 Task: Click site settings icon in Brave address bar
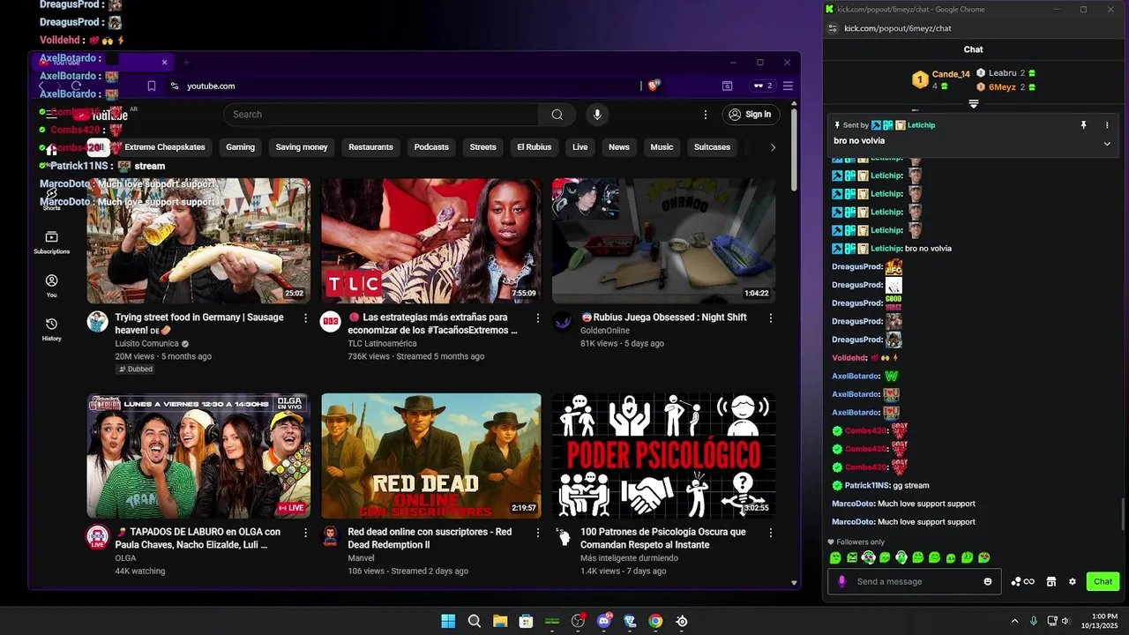[x=175, y=86]
